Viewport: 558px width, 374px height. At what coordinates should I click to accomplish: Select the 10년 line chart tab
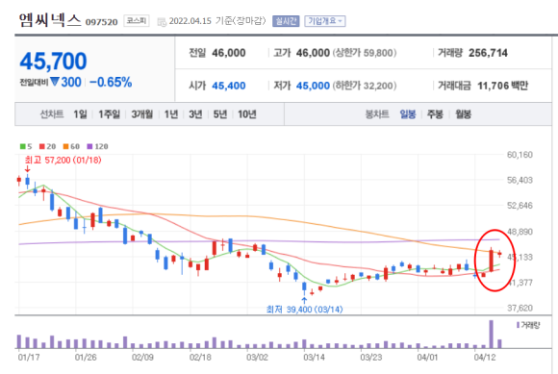(x=247, y=114)
